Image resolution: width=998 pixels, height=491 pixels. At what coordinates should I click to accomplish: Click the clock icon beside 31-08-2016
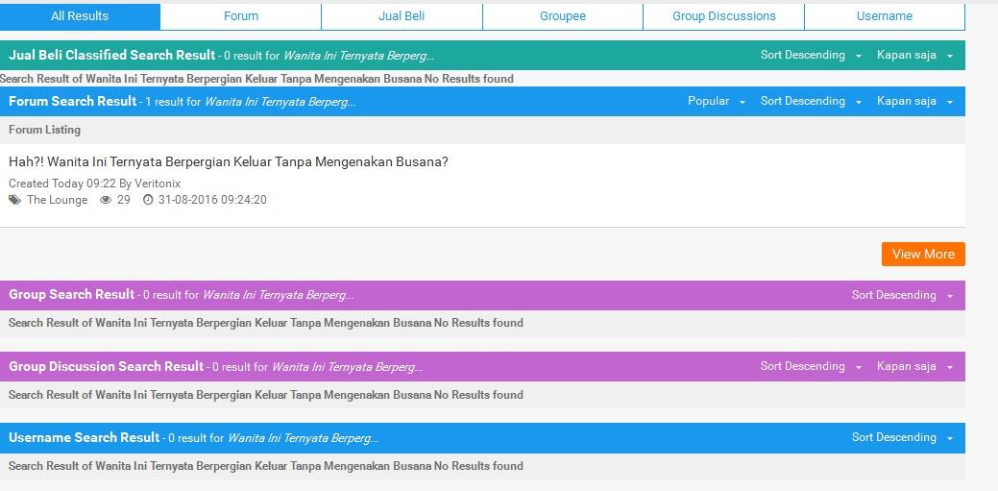click(x=148, y=200)
